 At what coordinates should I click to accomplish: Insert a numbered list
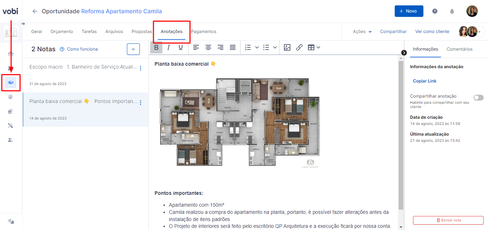tap(248, 47)
